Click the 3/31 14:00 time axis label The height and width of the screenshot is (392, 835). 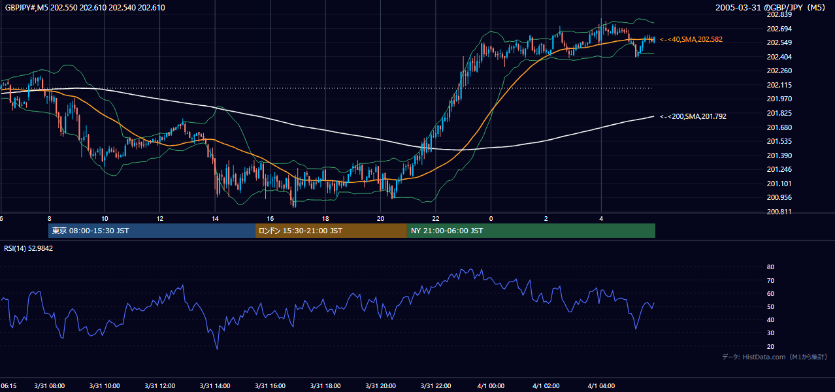(x=216, y=386)
